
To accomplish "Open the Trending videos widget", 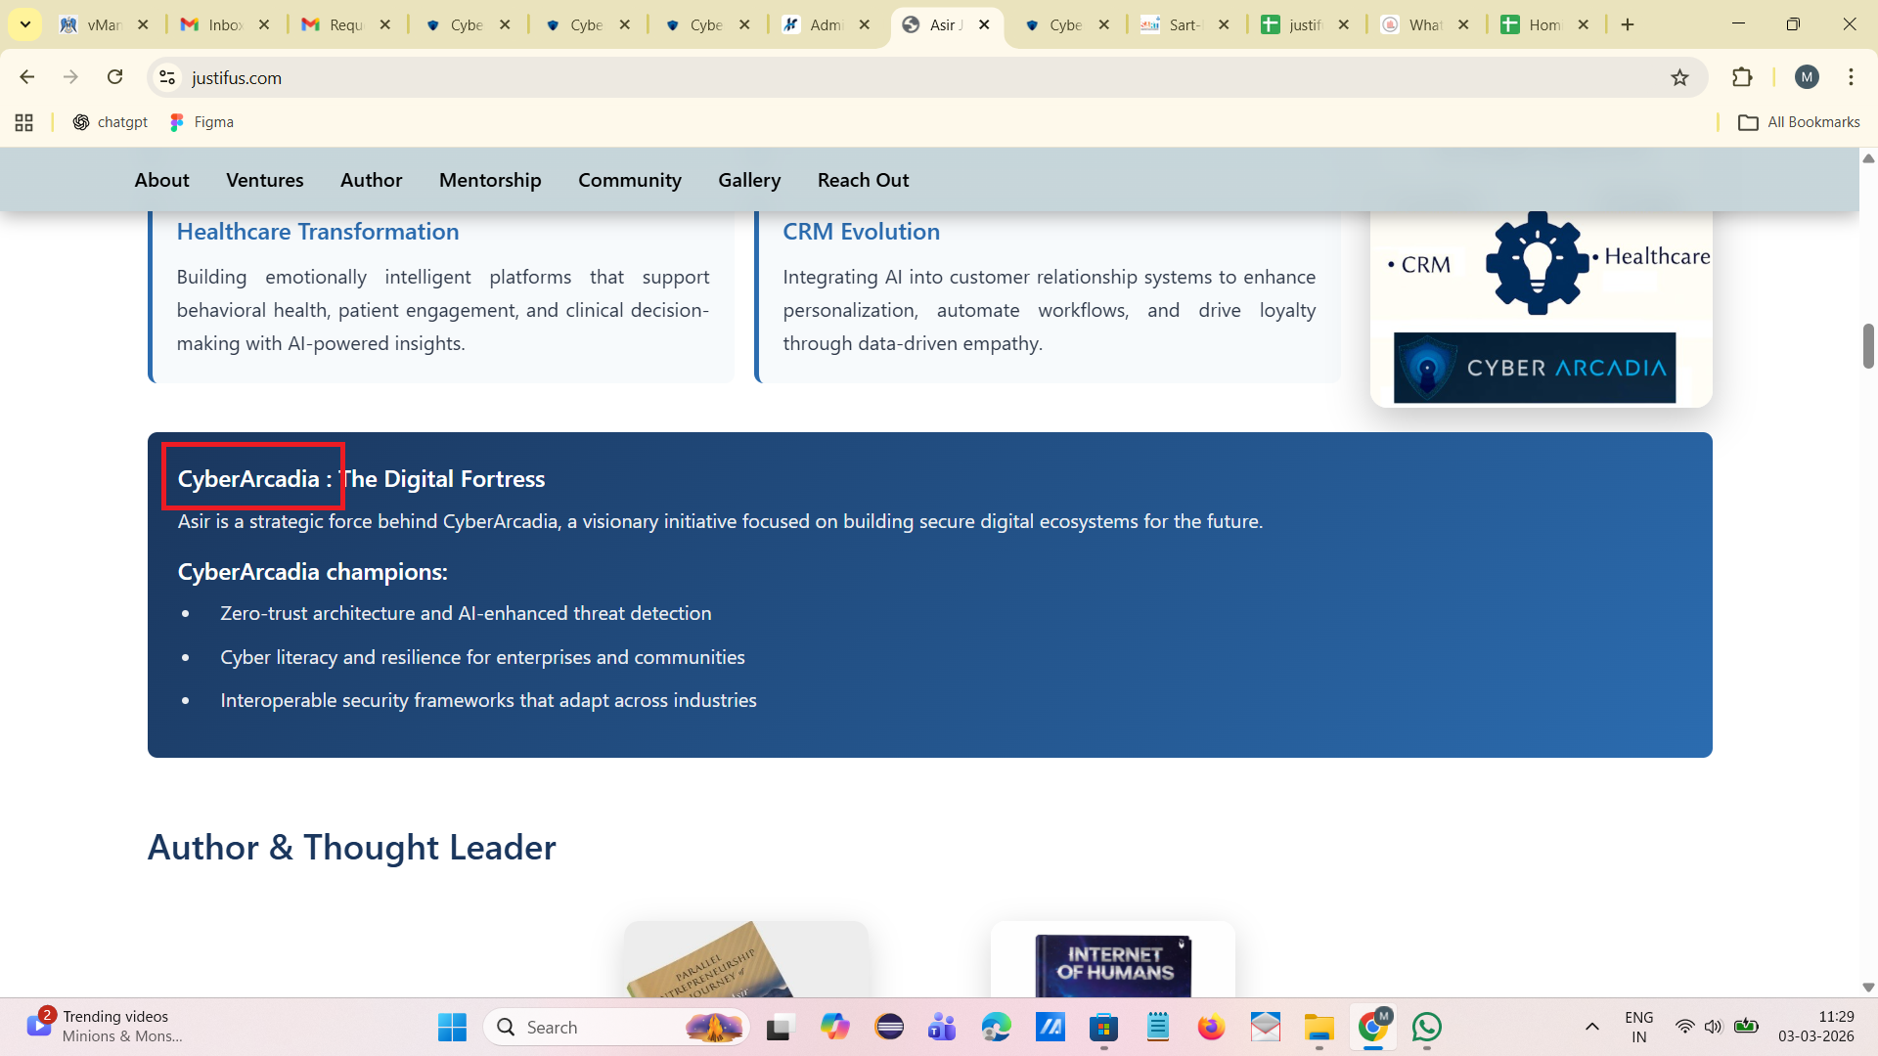I will pyautogui.click(x=104, y=1027).
